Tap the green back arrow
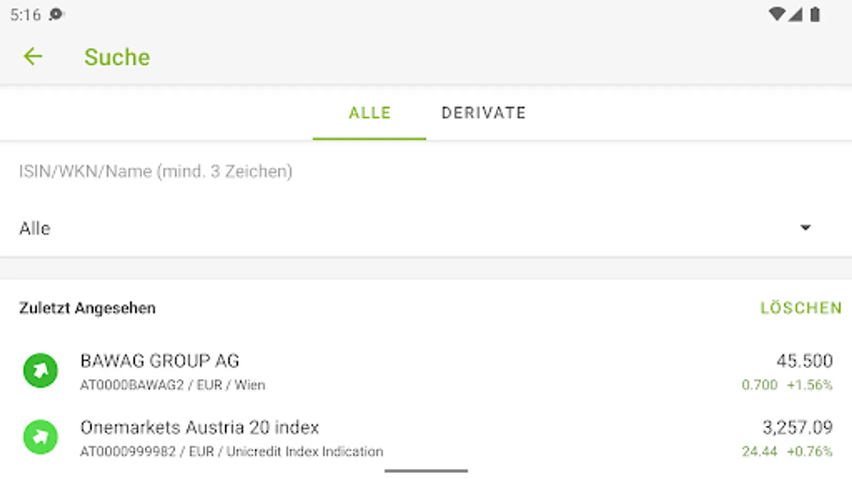 33,56
